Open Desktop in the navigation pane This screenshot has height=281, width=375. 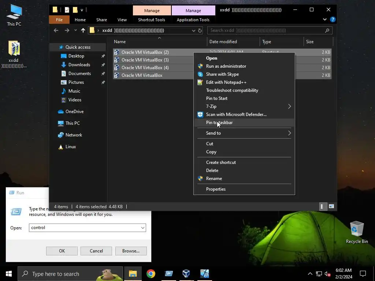(76, 56)
